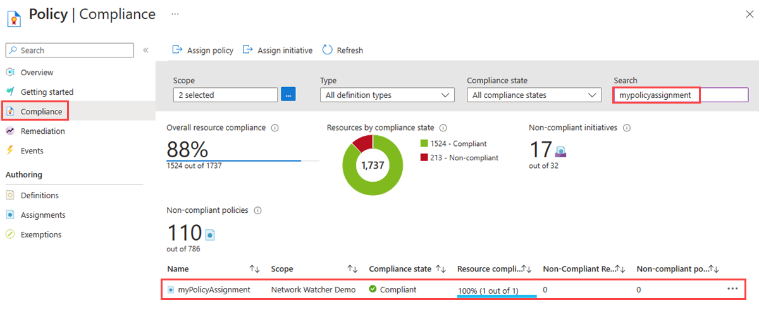Image resolution: width=759 pixels, height=312 pixels.
Task: Focus the sidebar Search box
Action: 70,50
